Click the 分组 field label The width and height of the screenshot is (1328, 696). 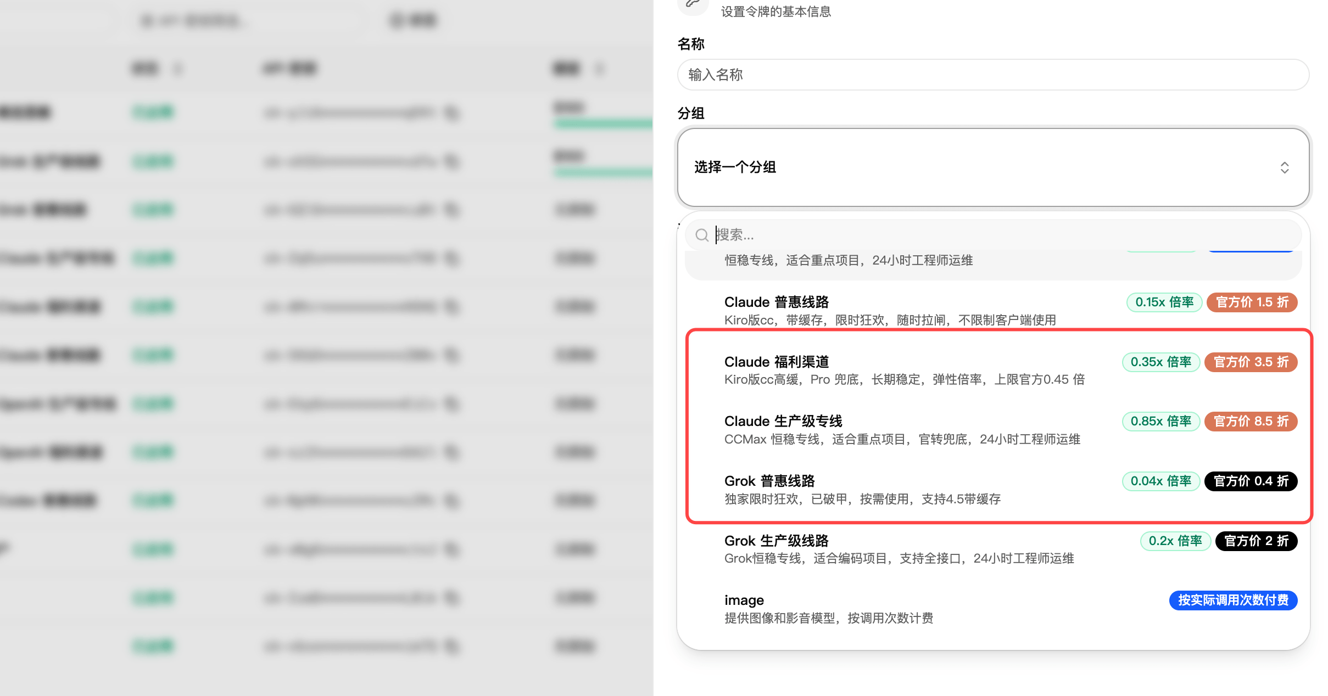click(x=691, y=113)
